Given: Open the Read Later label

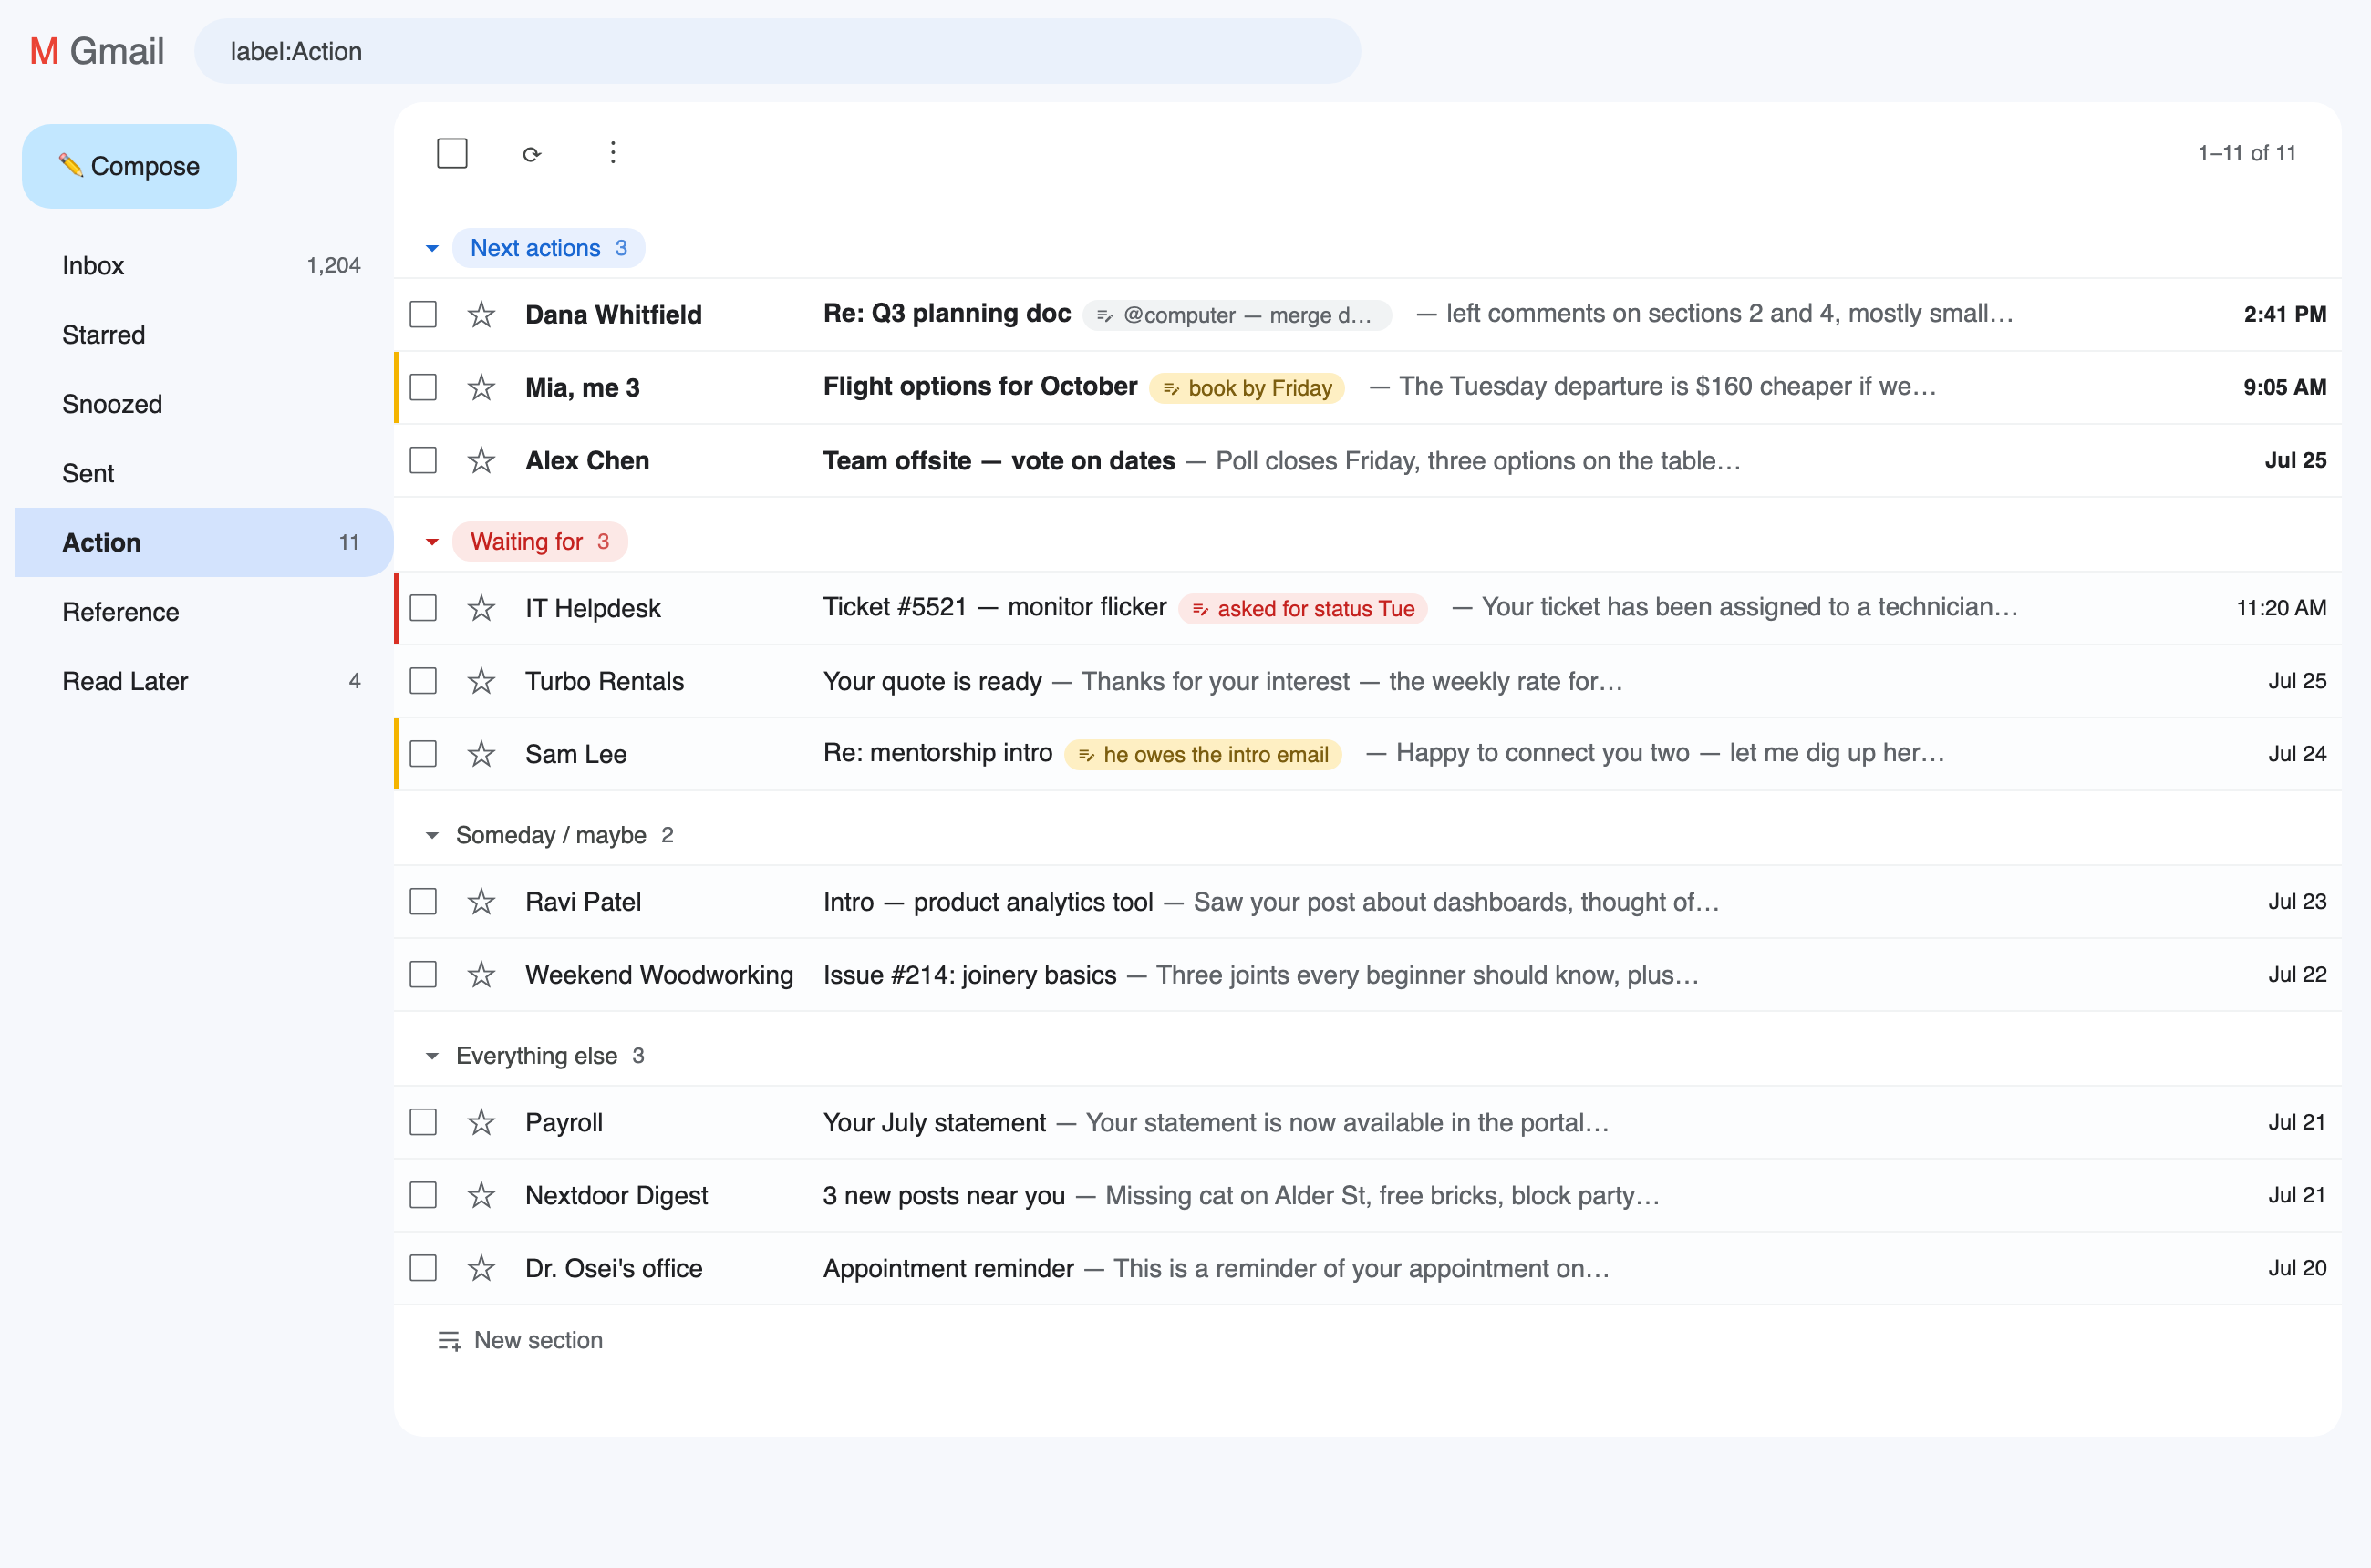Looking at the screenshot, I should 204,681.
